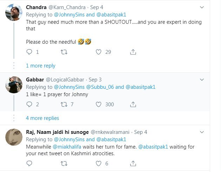The width and height of the screenshot is (221, 172).
Task: Reply to Raj's tweet
Action: [29, 163]
